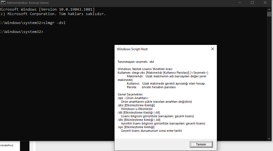Click the '/xpr [Etkinleştirme Kimliği]' option line
The width and height of the screenshot is (273, 151).
[136, 127]
